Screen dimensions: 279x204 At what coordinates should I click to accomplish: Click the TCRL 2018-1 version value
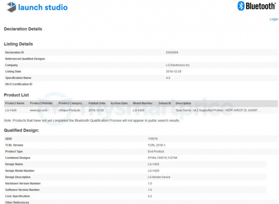point(156,145)
